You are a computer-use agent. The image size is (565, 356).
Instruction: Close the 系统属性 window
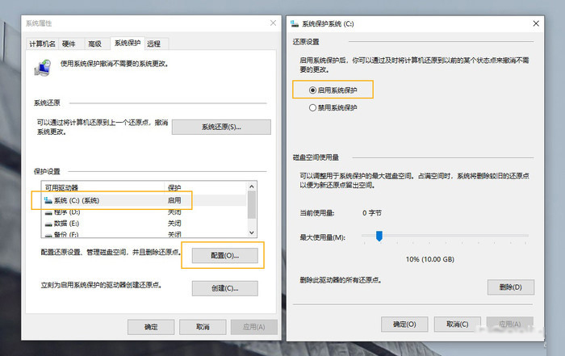273,23
